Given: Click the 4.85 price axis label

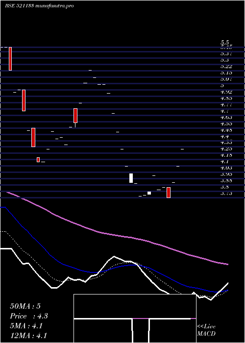Looking at the screenshot, I should 226,98.
